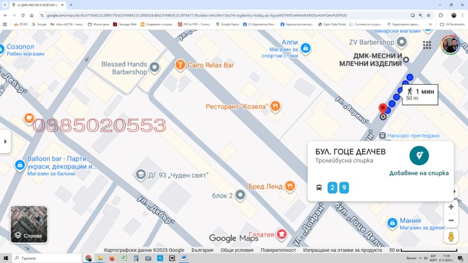
Task: Select the Ресторант "Козела" restaurant marker
Action: pyautogui.click(x=275, y=106)
